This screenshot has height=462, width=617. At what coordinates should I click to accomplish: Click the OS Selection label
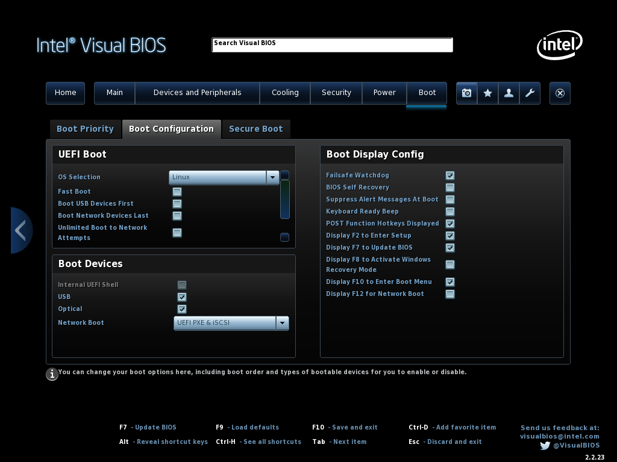79,177
